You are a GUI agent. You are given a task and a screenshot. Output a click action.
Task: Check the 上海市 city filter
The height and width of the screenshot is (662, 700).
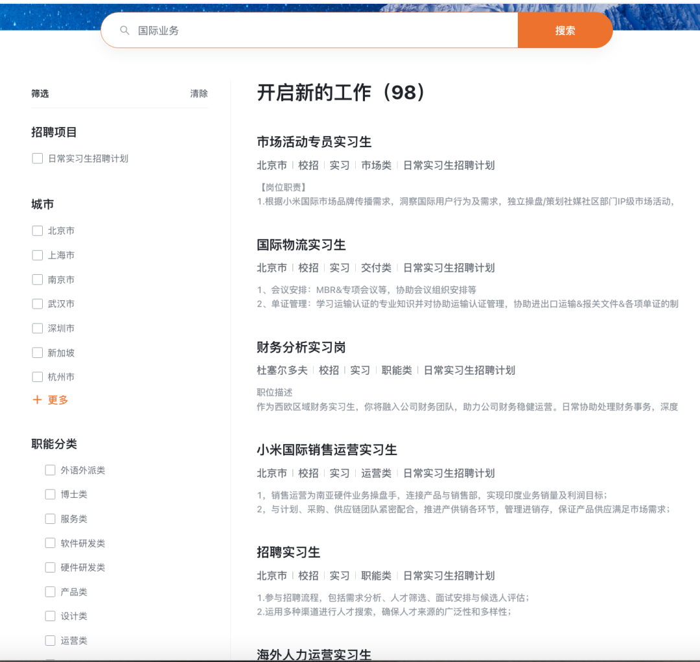click(37, 255)
